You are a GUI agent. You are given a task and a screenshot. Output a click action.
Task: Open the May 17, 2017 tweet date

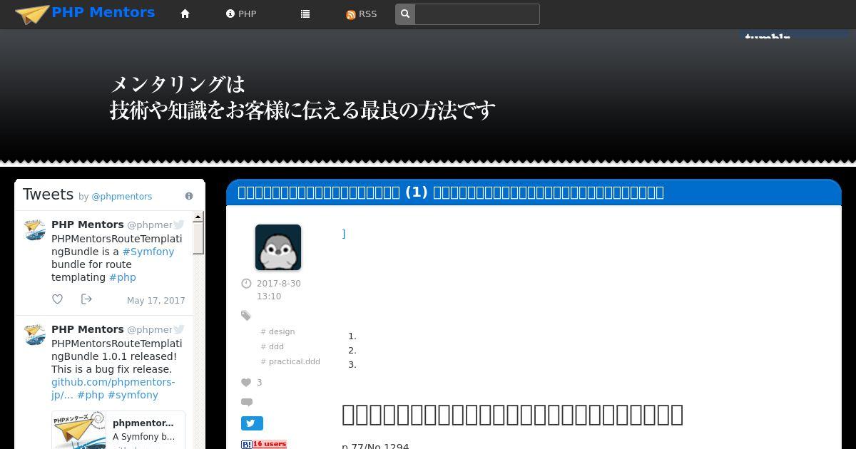[156, 301]
